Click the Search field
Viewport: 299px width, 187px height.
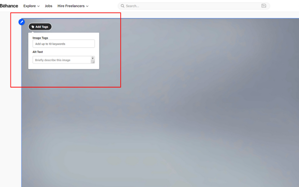point(194,6)
